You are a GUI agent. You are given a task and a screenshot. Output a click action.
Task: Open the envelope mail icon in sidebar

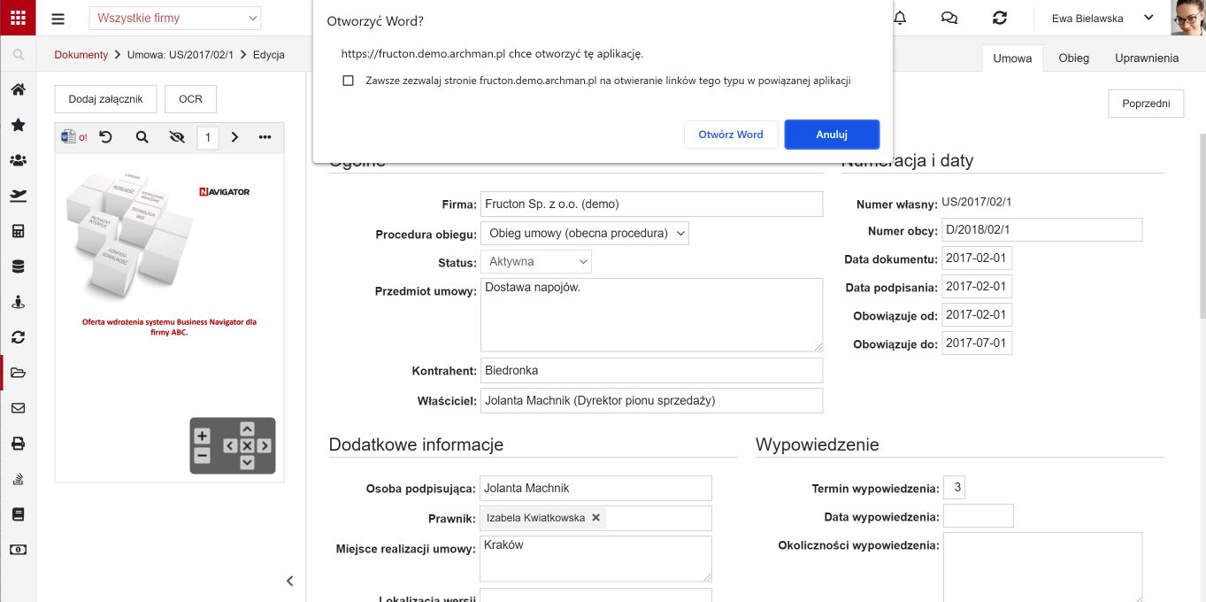point(18,408)
